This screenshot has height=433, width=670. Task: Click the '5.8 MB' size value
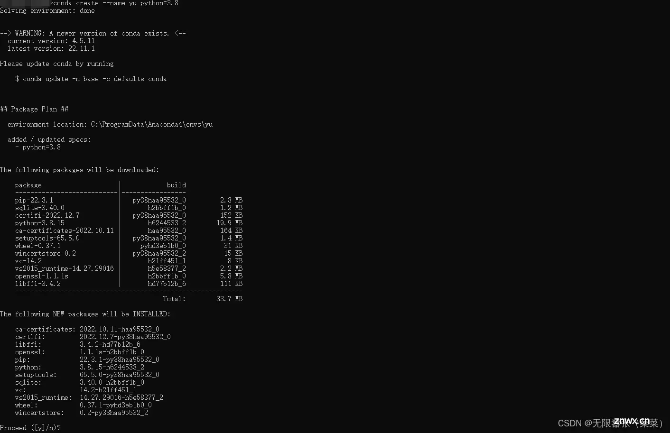tap(232, 276)
